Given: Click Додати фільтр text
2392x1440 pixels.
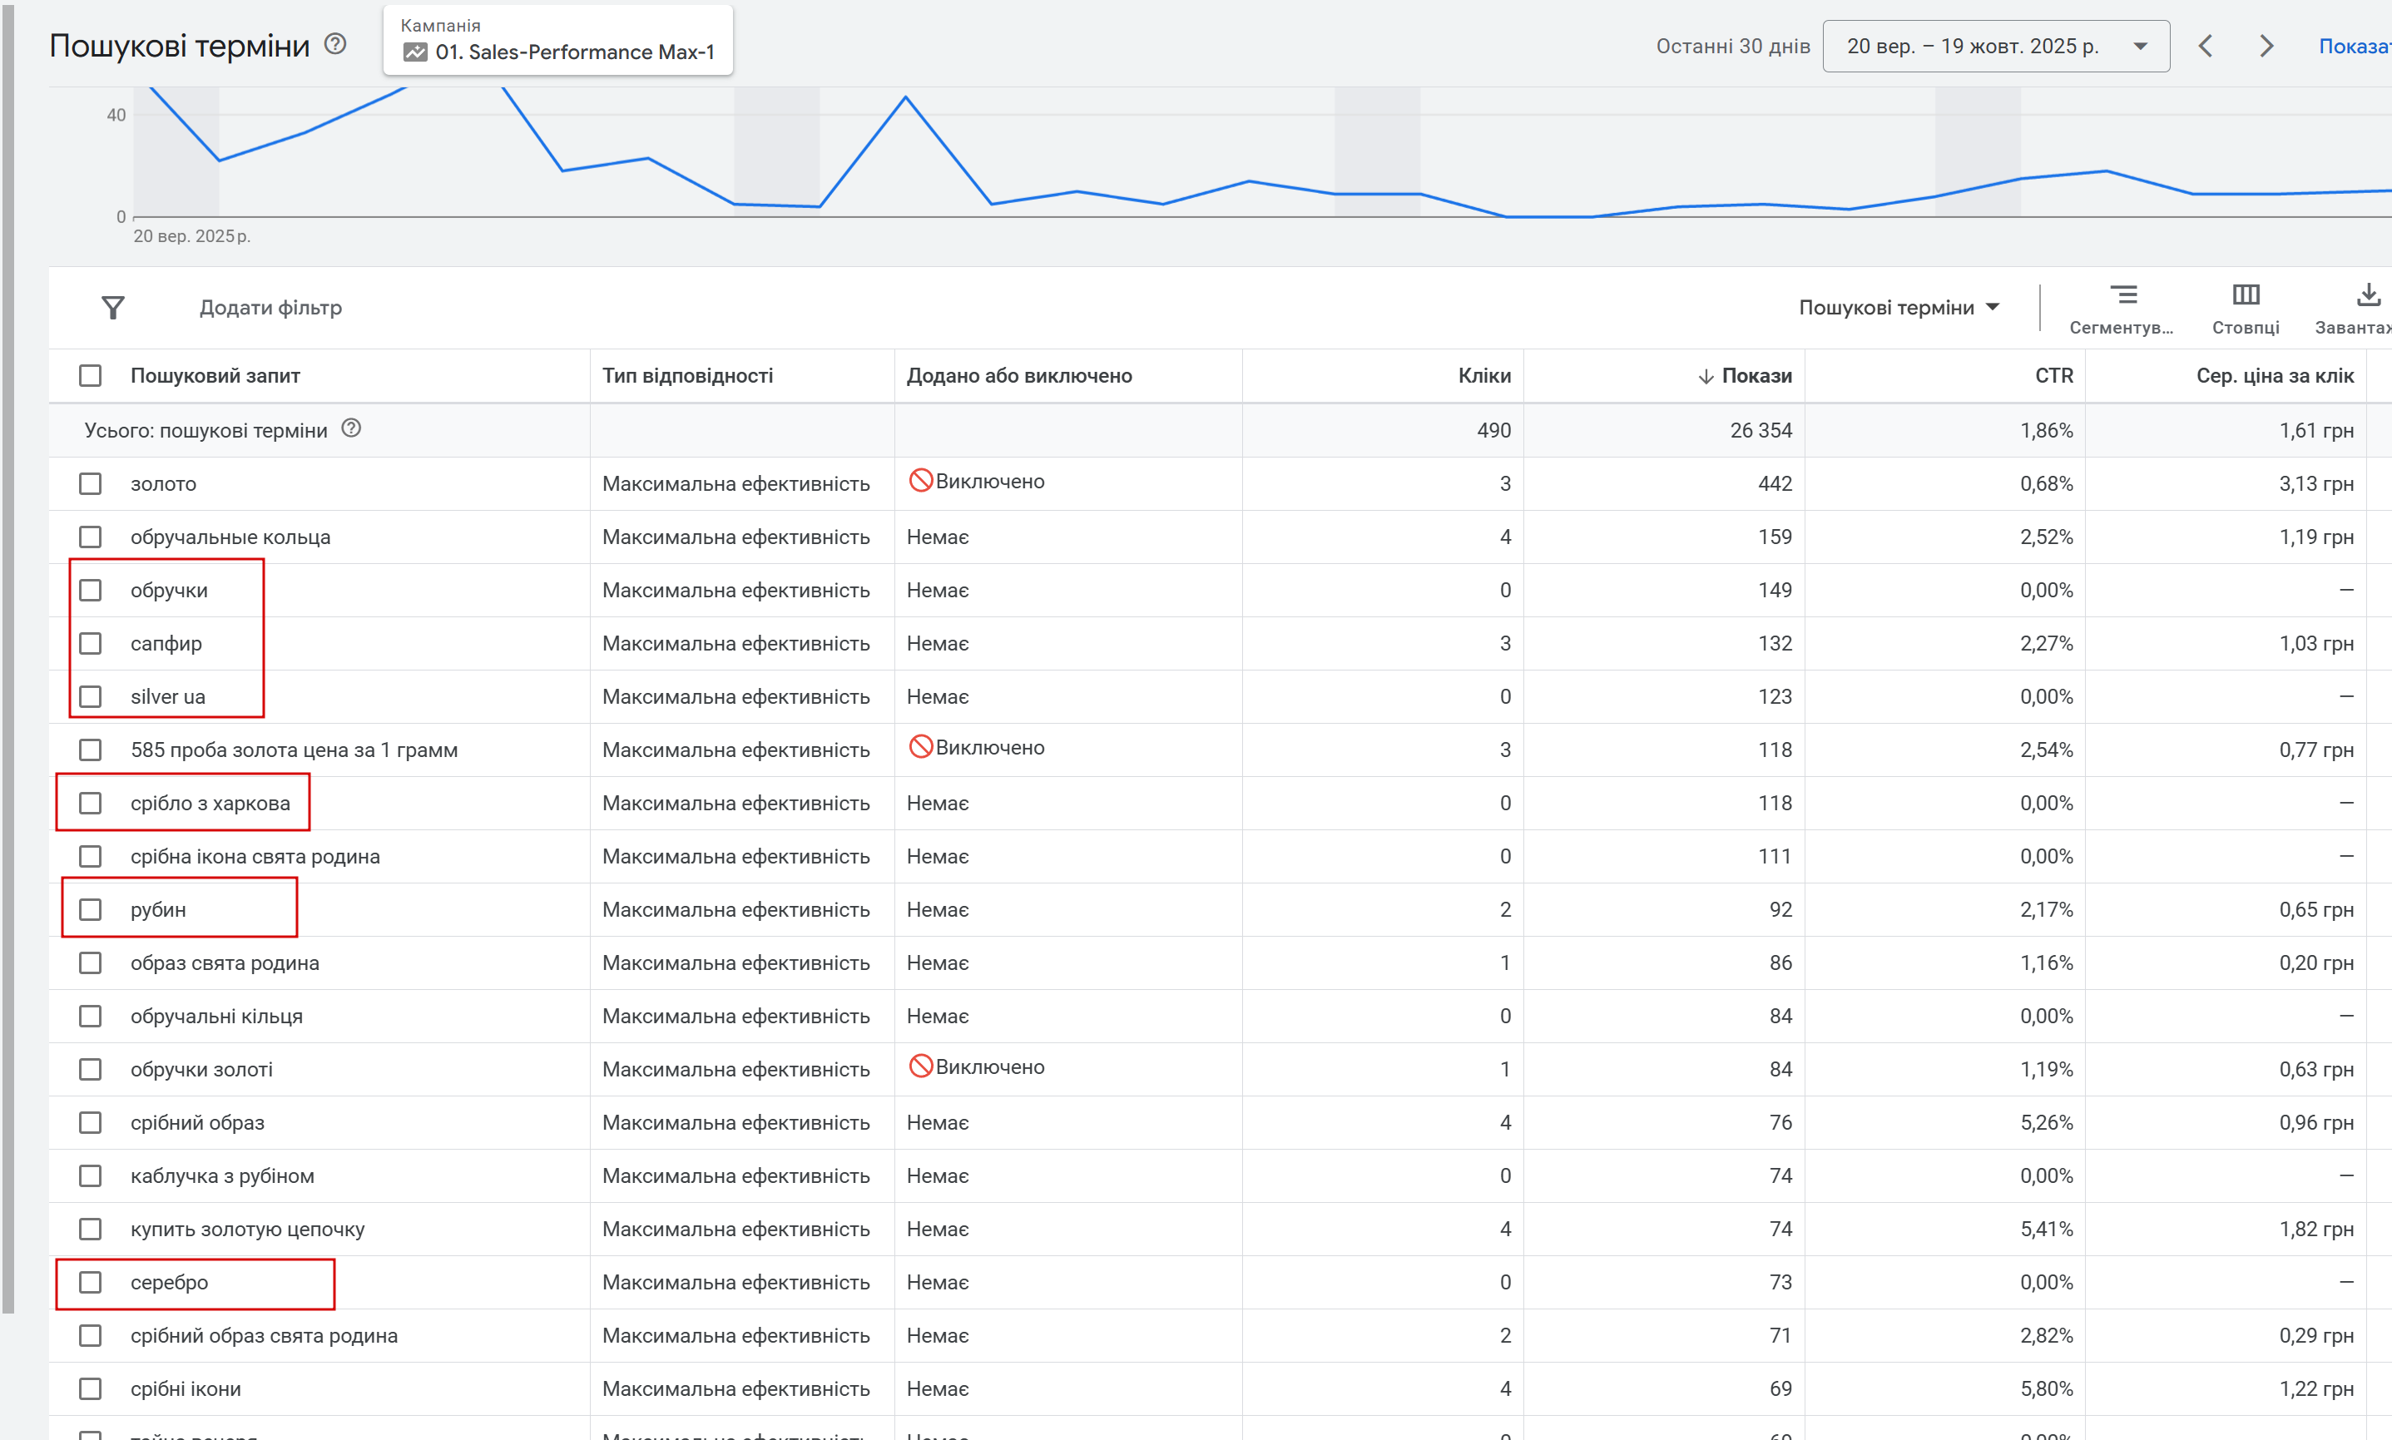Looking at the screenshot, I should tap(270, 308).
